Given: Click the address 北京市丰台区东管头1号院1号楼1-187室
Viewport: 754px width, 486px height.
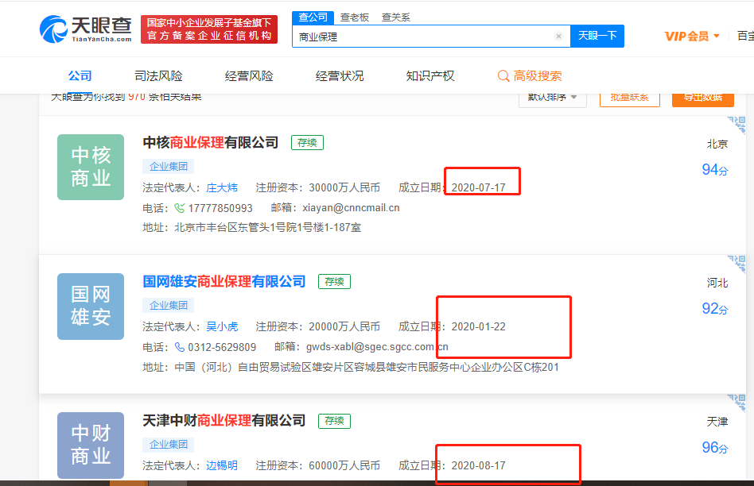Looking at the screenshot, I should [x=267, y=228].
